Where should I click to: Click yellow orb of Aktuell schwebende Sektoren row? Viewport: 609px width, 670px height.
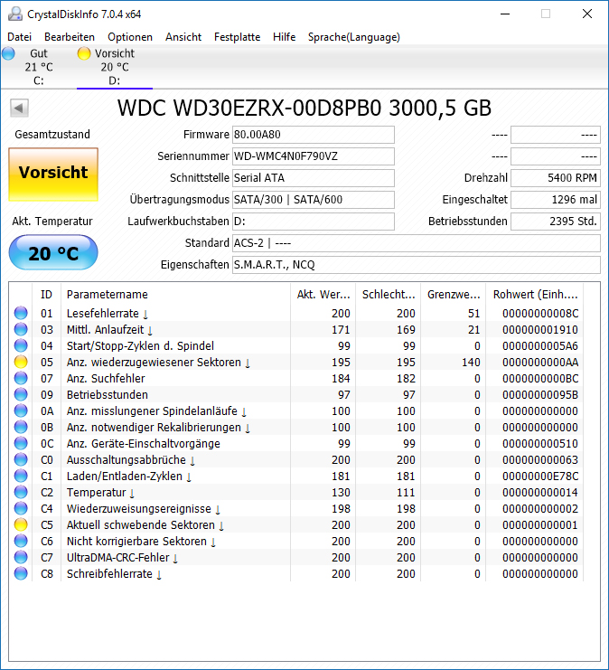pos(21,524)
